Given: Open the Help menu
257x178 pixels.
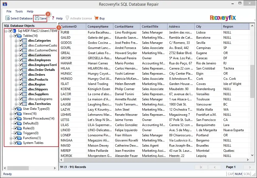Looking at the screenshot, I should [x=30, y=11].
